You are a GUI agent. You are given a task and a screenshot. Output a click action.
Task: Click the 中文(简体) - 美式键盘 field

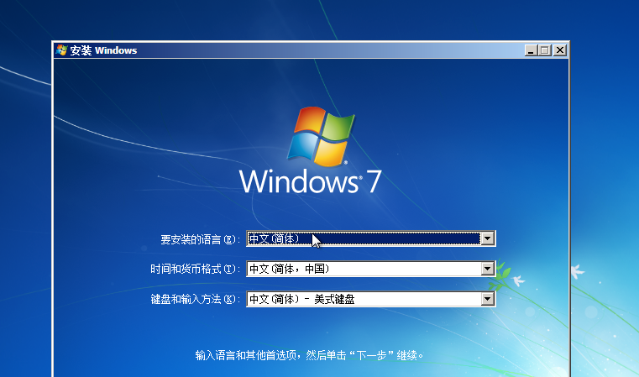[x=364, y=299]
